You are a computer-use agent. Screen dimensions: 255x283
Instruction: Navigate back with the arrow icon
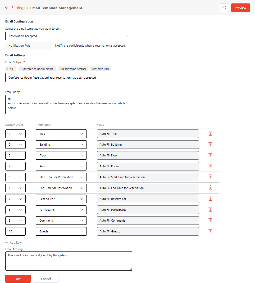click(7, 7)
